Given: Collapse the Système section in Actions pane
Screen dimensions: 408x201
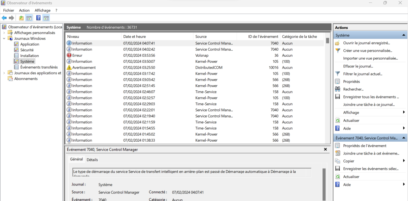Looking at the screenshot, I should click(x=404, y=35).
